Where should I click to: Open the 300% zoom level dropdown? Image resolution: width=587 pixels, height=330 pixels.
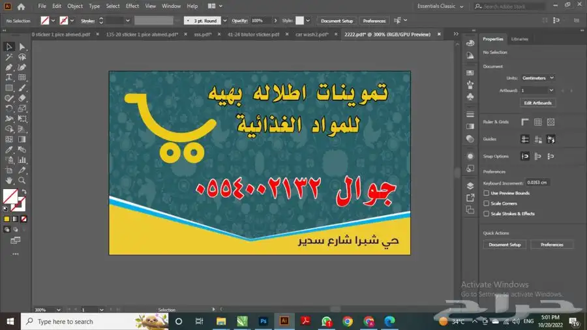[x=59, y=310]
